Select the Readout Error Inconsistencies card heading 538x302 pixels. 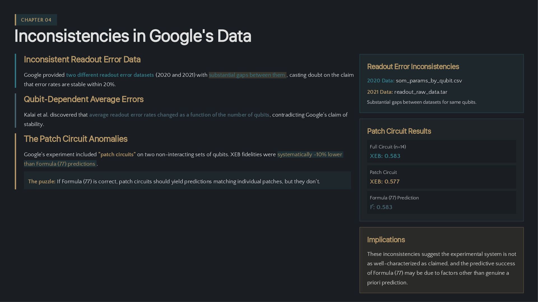pos(413,67)
